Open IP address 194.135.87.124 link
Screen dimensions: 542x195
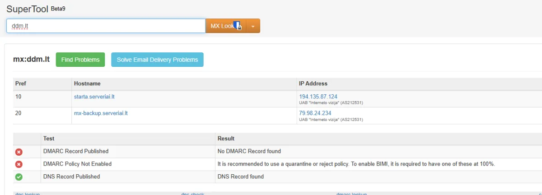tap(318, 97)
